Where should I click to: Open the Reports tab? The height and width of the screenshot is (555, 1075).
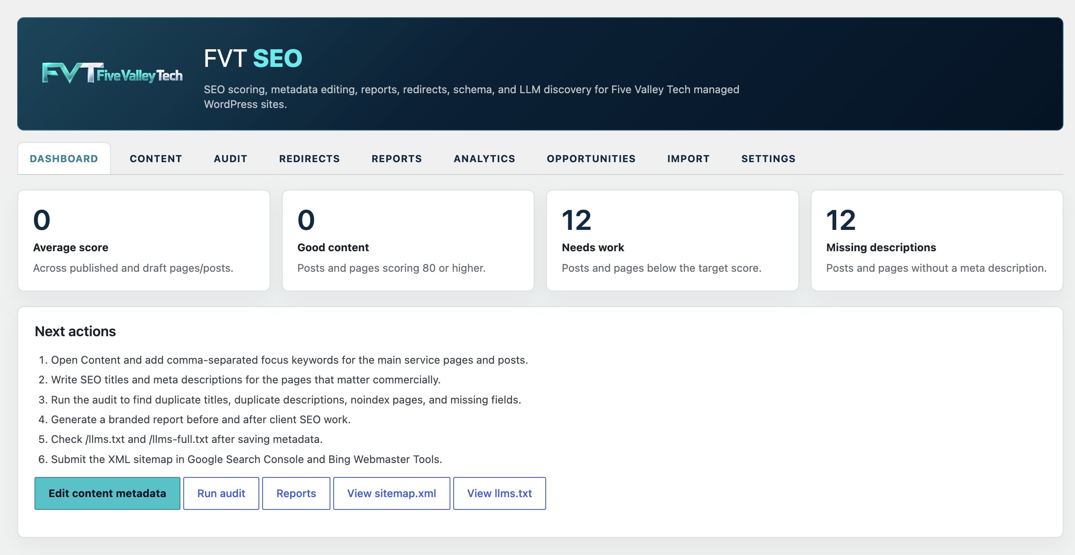(397, 158)
